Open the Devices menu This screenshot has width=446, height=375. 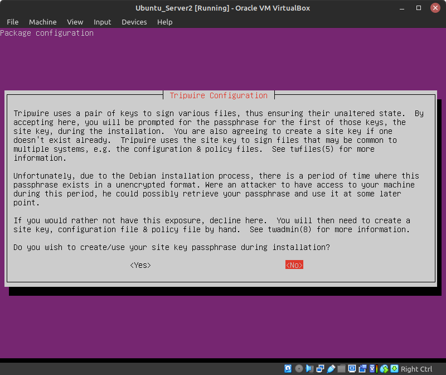tap(134, 22)
